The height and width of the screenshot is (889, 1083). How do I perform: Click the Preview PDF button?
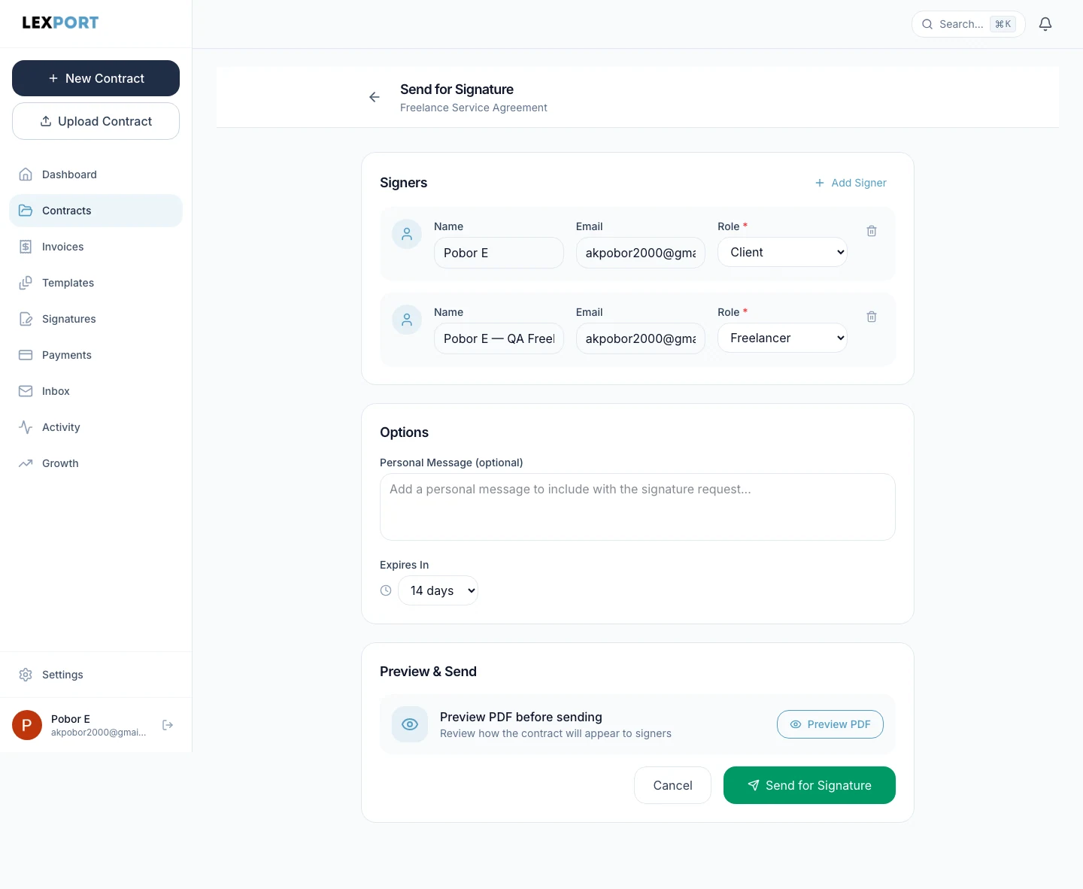pos(830,724)
